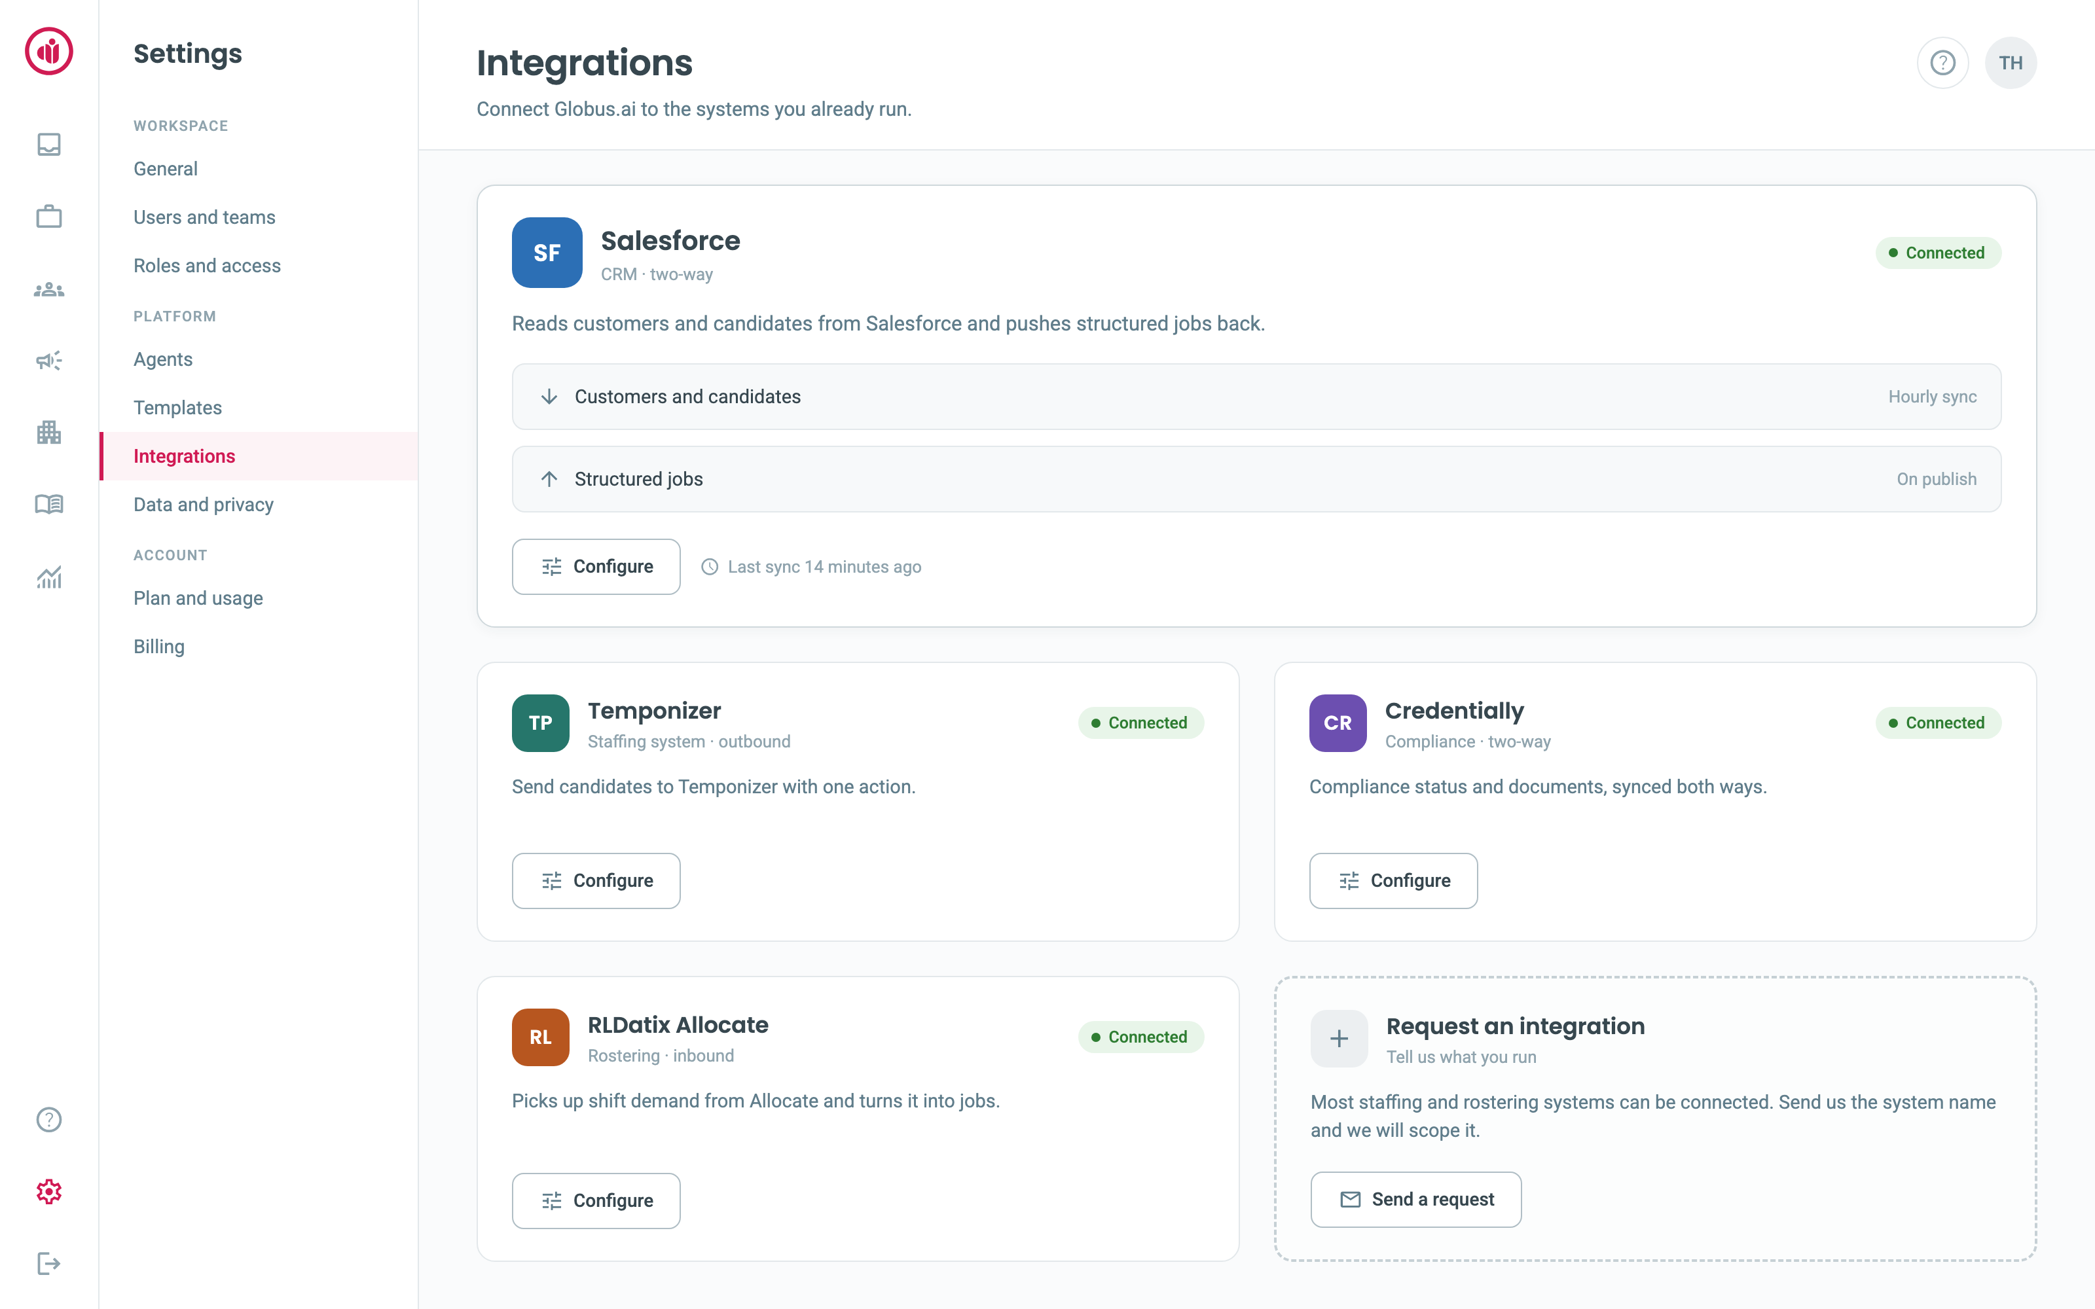Click the SF Salesforce logo tile
The image size is (2095, 1309).
tap(546, 252)
